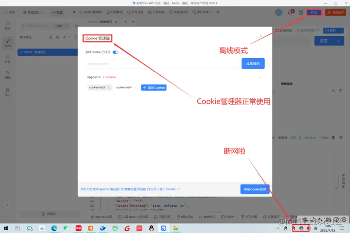Click the trash icon in parameter row
Image resolution: width=350 pixels, height=233 pixels.
pyautogui.click(x=340, y=91)
